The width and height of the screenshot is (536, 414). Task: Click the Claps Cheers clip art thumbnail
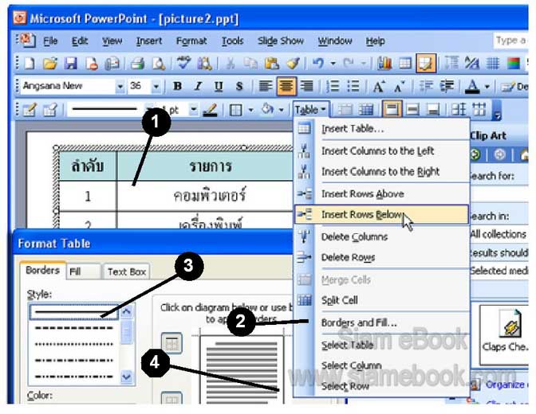point(505,335)
